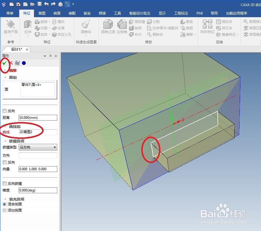Image resolution: width=261 pixels, height=231 pixels.
Task: Pin the 属性 panel
Action: 51,56
